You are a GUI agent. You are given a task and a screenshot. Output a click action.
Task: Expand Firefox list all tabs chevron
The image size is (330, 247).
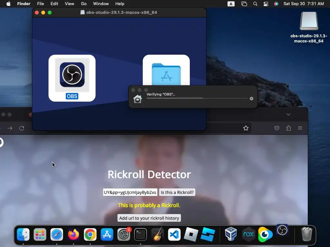coord(288,114)
